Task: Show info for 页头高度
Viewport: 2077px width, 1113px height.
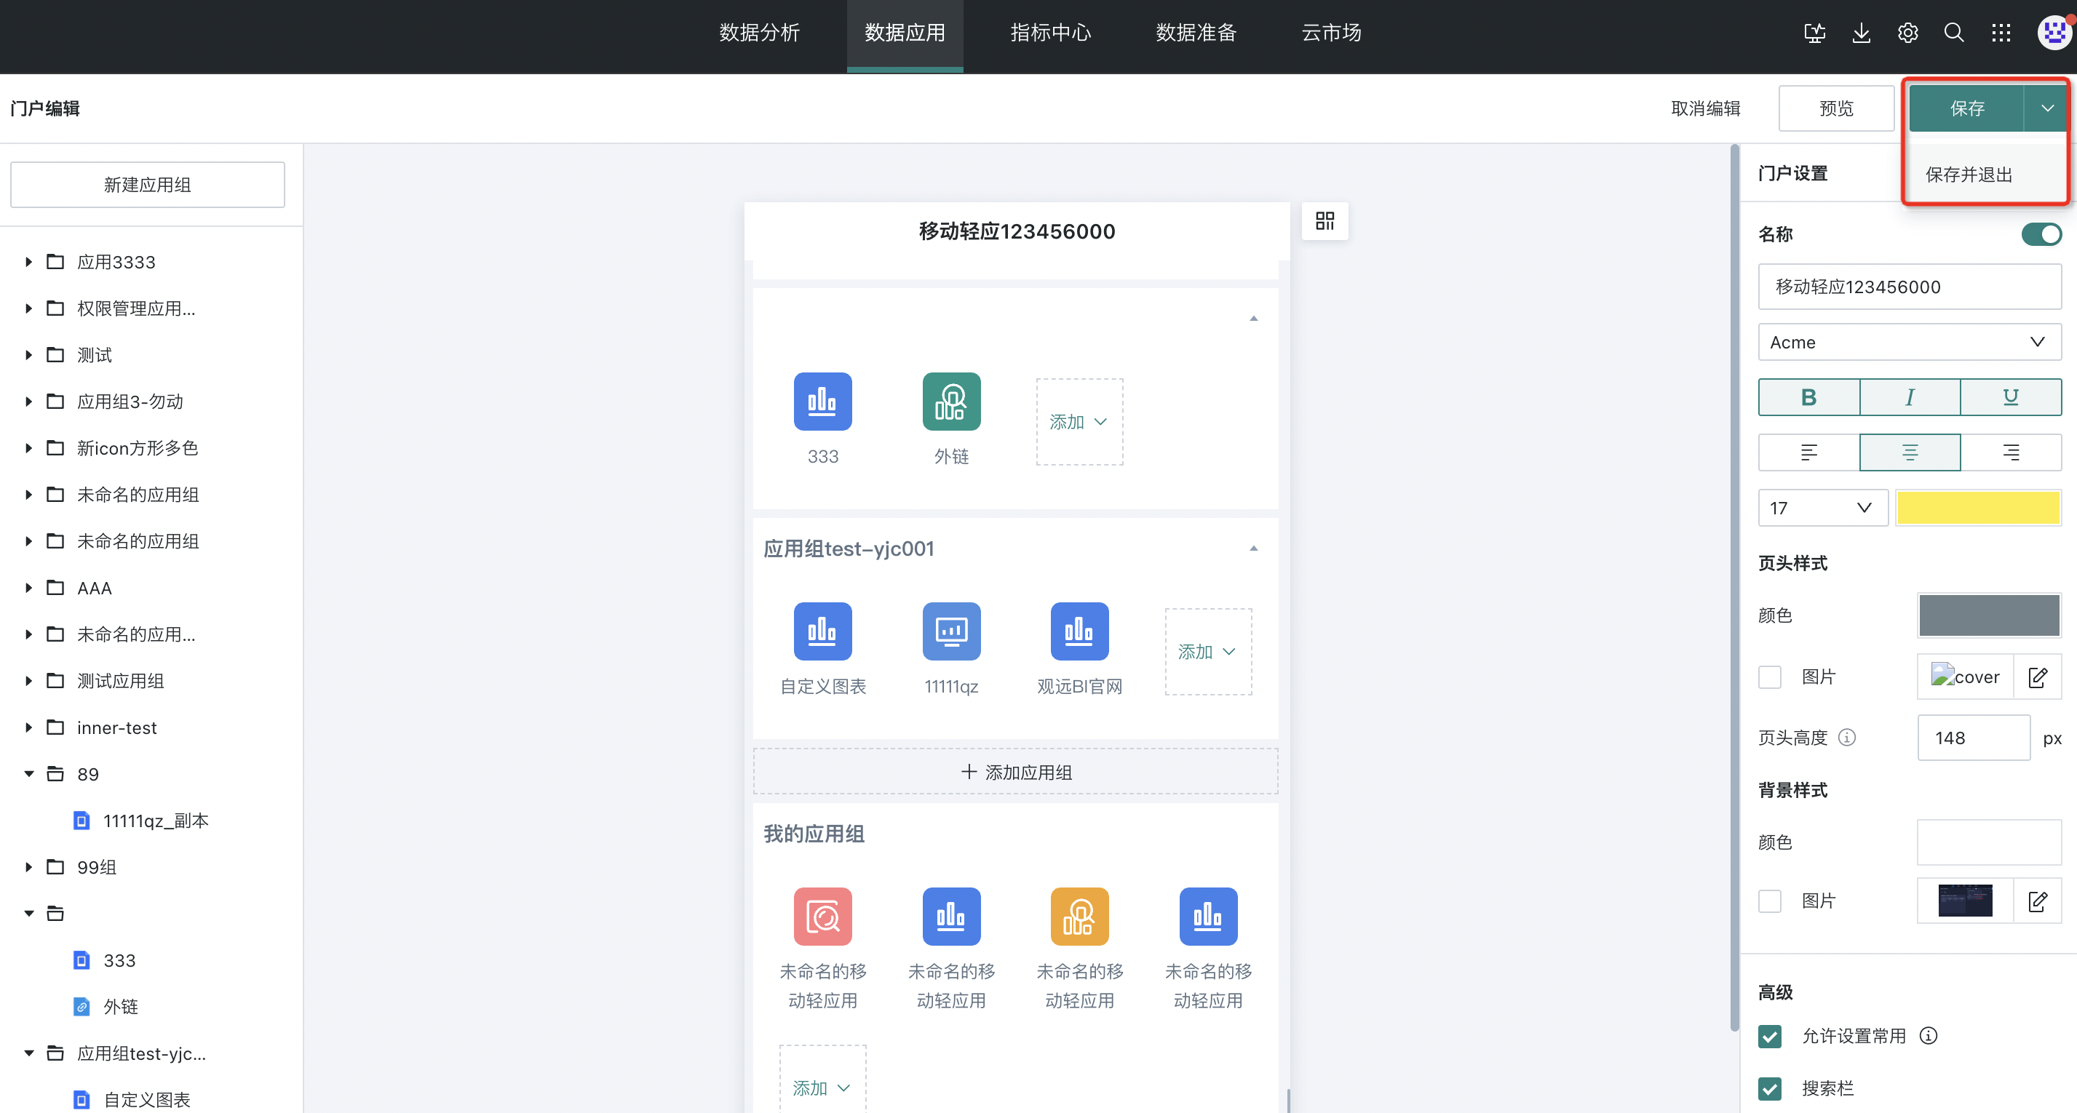Action: pos(1846,738)
